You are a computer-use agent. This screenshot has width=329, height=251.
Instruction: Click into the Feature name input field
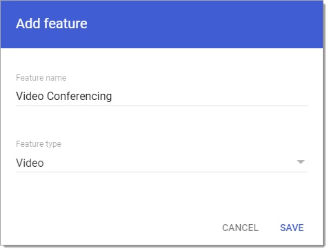click(x=162, y=97)
